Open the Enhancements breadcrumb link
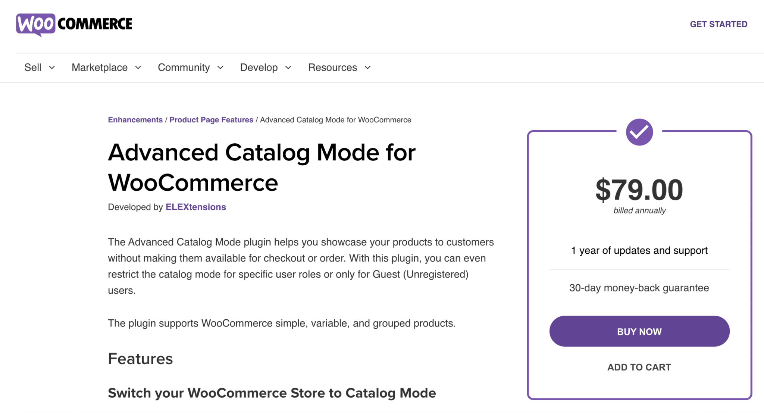764x413 pixels. [x=135, y=120]
